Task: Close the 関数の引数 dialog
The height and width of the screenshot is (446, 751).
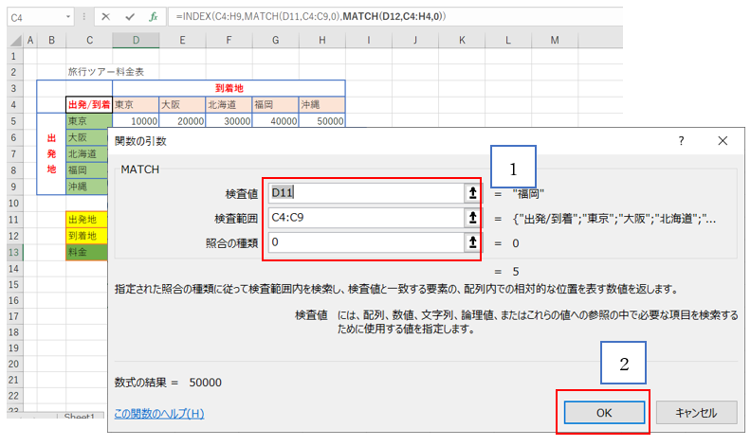Action: pyautogui.click(x=723, y=141)
